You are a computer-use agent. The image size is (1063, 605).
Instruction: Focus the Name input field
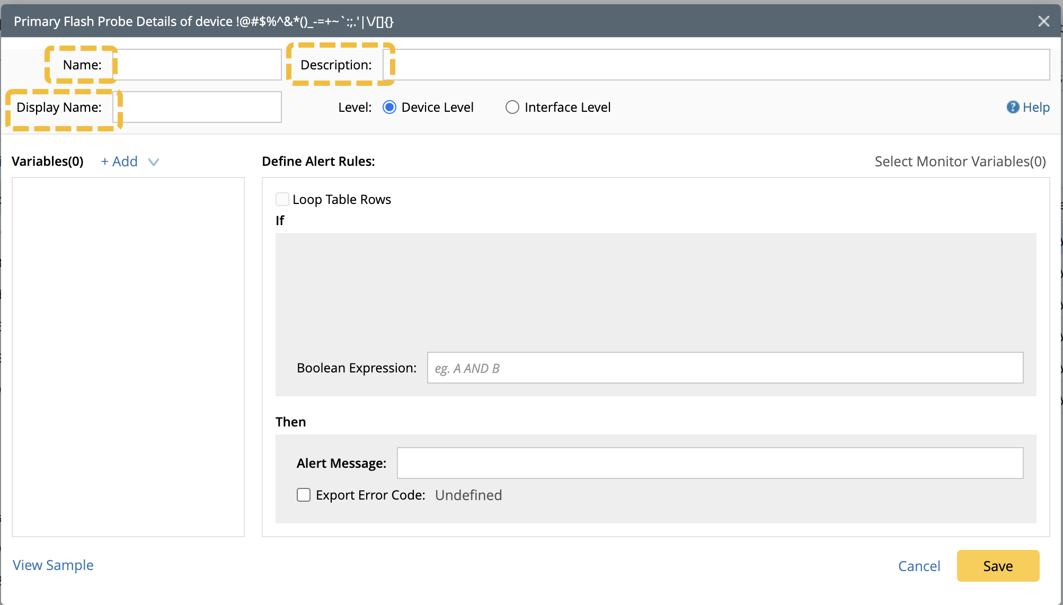coord(198,65)
